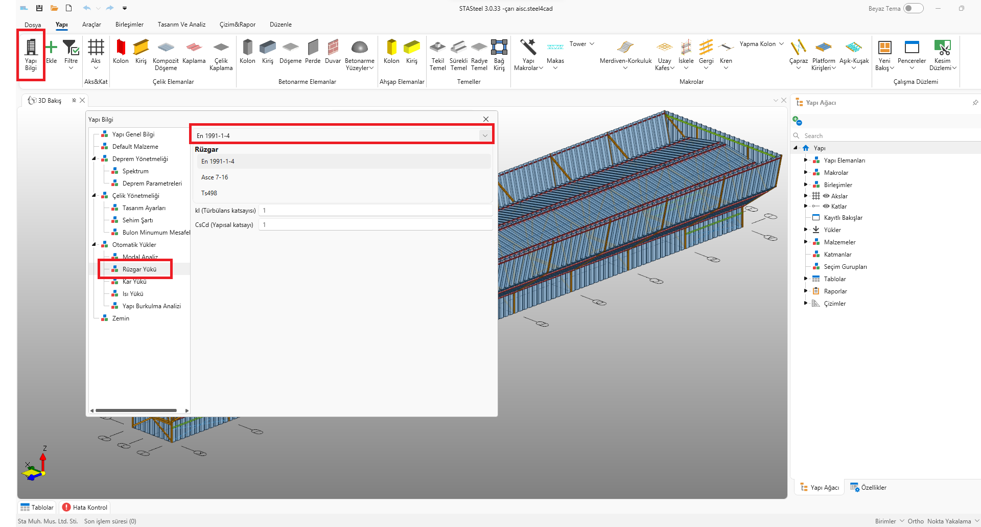Collapse the Deprem Yönetmeliği tree node
The height and width of the screenshot is (527, 981).
[x=94, y=159]
